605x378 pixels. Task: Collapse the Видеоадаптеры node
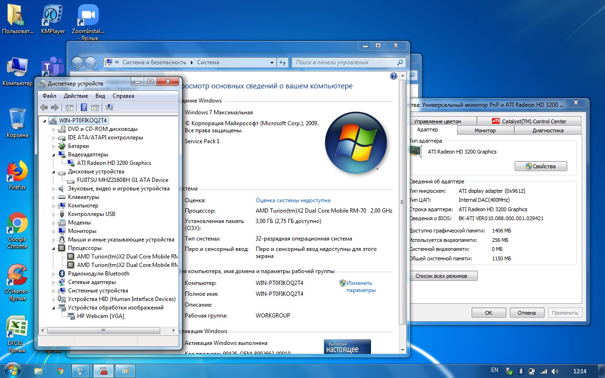coord(53,155)
